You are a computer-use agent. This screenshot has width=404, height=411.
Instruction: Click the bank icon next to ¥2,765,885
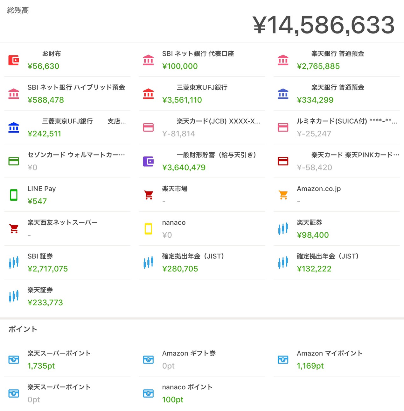point(283,60)
